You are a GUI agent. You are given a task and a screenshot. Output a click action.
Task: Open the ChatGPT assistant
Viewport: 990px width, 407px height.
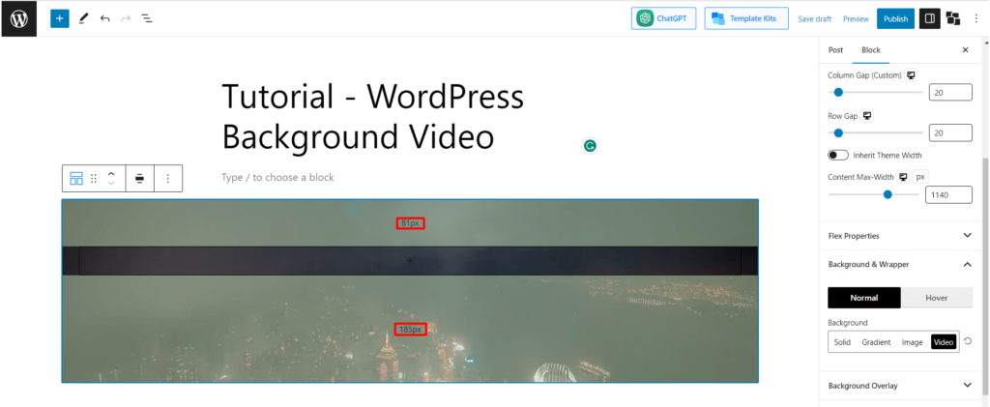pos(663,18)
